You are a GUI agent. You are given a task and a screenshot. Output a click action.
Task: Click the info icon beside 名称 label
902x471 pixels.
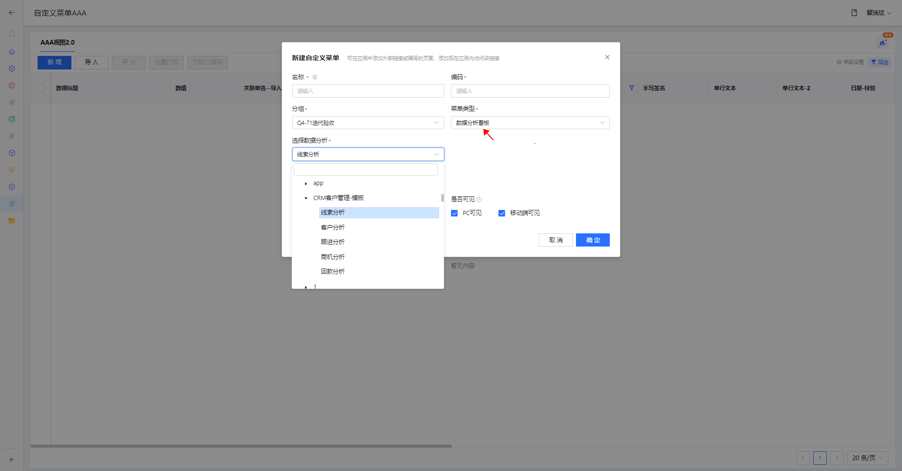pyautogui.click(x=315, y=77)
